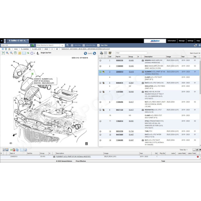Click the document icon on part 84464076 row
Image resolution: width=201 pixels, height=201 pixels.
click(103, 83)
